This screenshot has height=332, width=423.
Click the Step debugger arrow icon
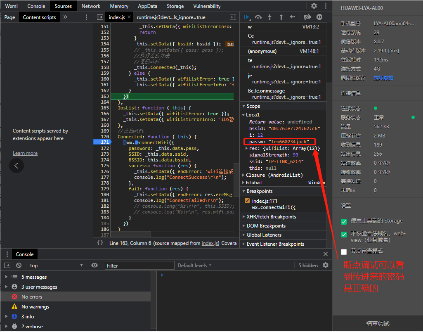pos(293,17)
